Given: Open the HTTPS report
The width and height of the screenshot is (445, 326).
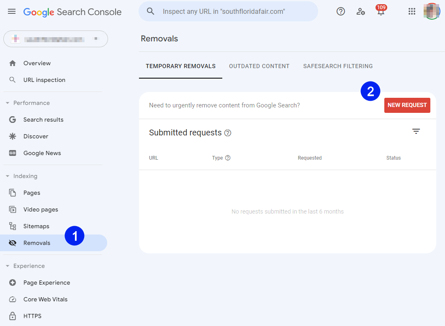Looking at the screenshot, I should (x=32, y=316).
